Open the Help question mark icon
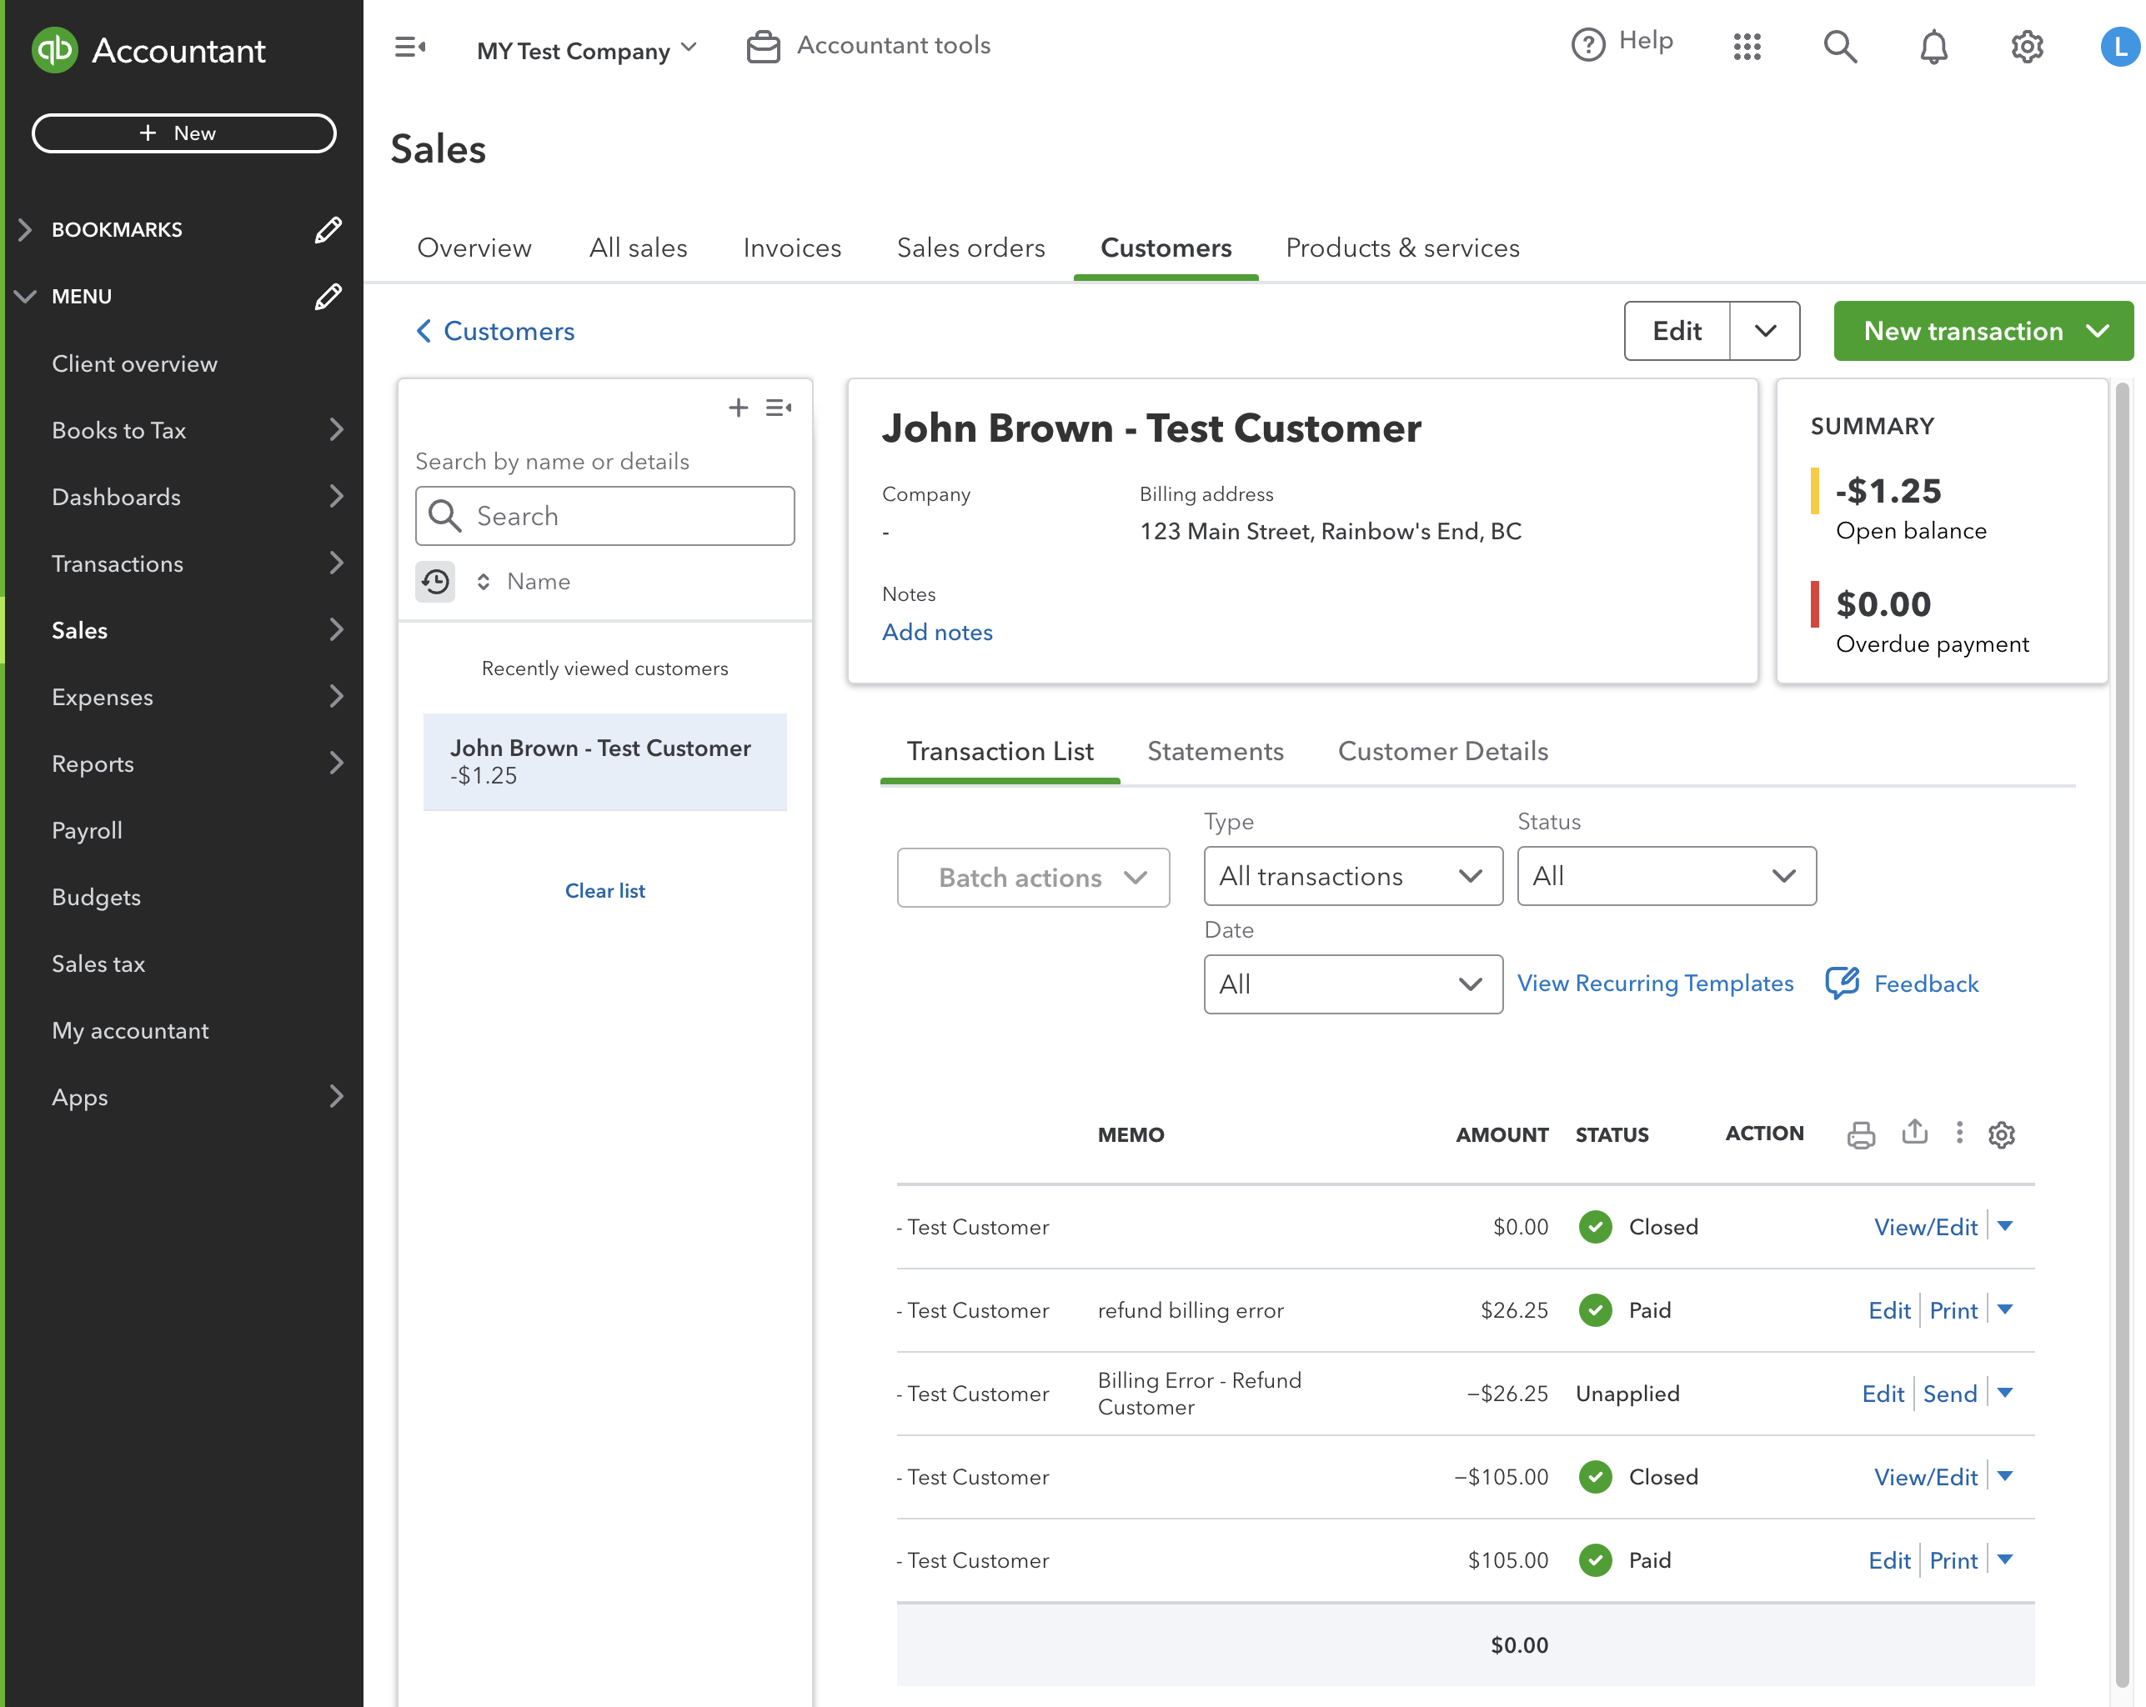Image resolution: width=2146 pixels, height=1707 pixels. pyautogui.click(x=1588, y=45)
